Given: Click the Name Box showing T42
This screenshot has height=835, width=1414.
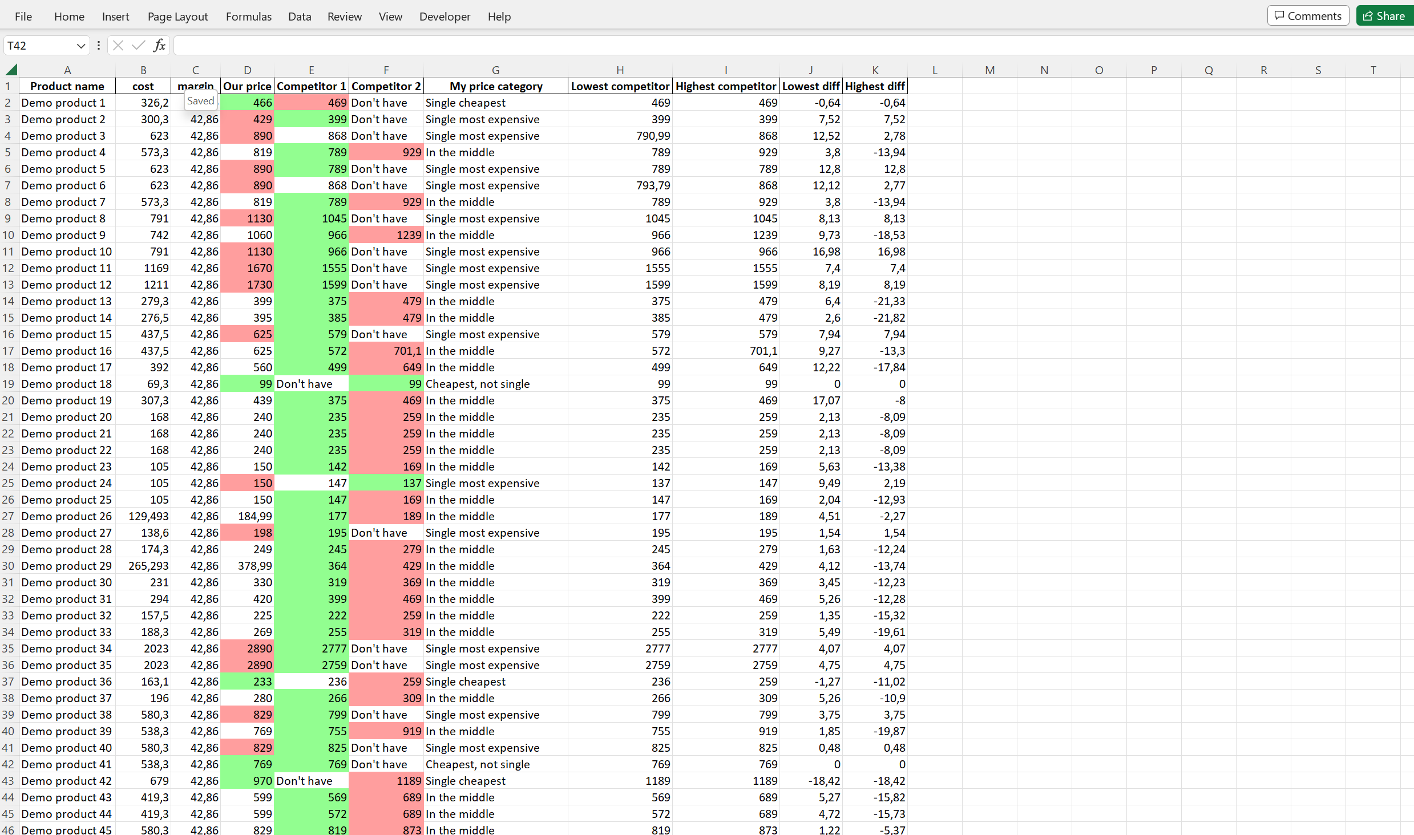Looking at the screenshot, I should tap(40, 46).
